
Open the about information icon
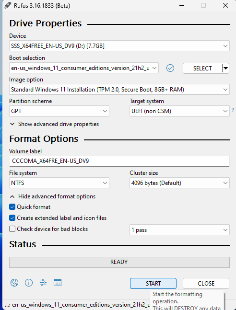pos(29,283)
